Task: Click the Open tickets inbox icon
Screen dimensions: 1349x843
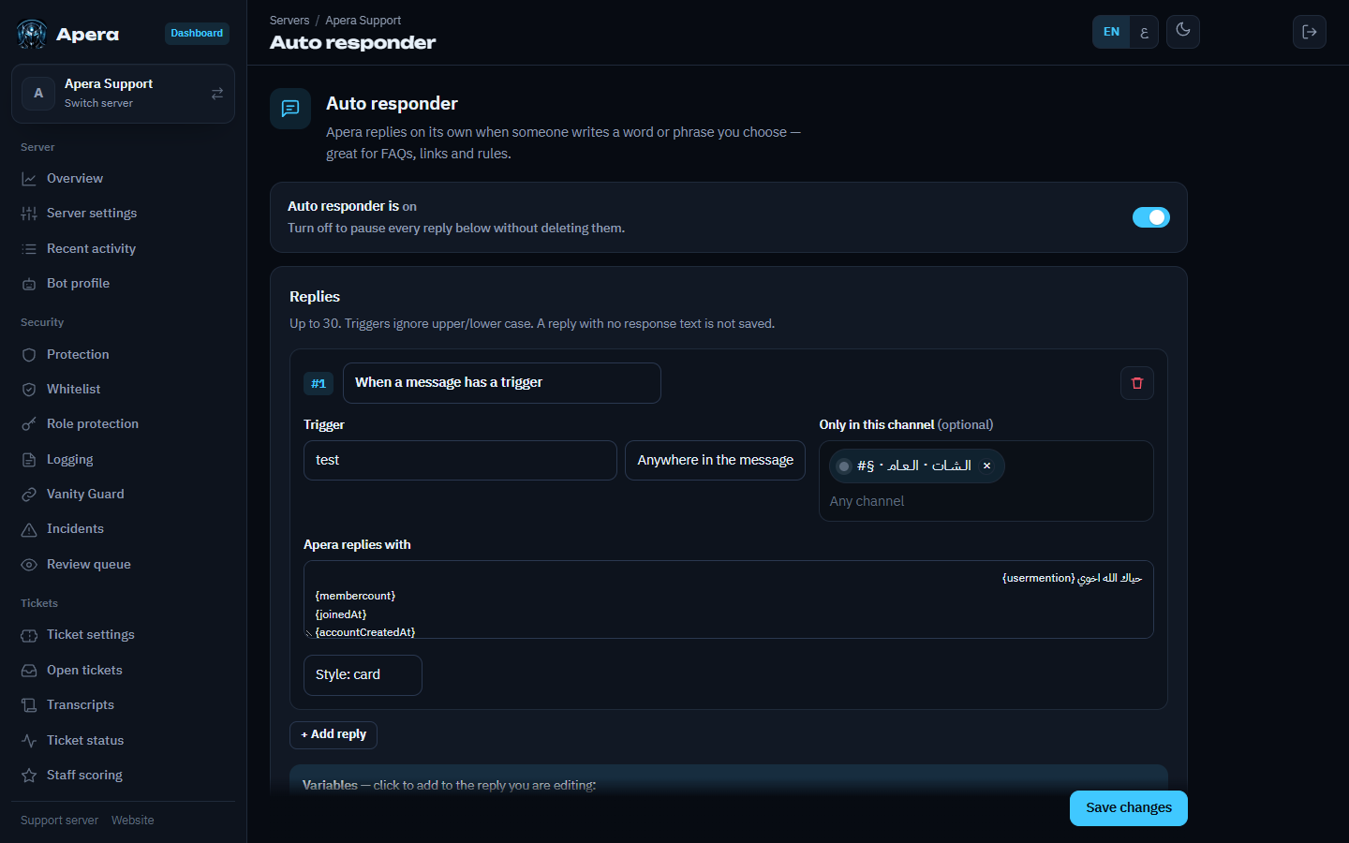Action: (x=29, y=671)
